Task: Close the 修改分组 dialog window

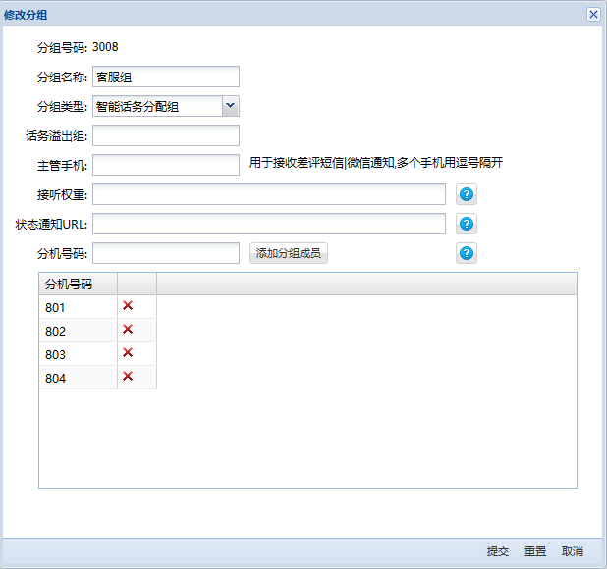Action: pos(593,14)
